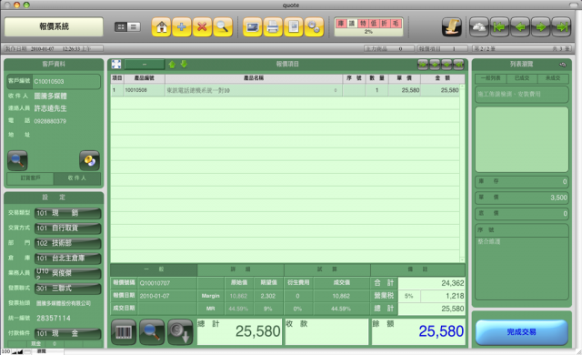The width and height of the screenshot is (582, 355).
Task: Switch to the 試算 tab
Action: 327,269
